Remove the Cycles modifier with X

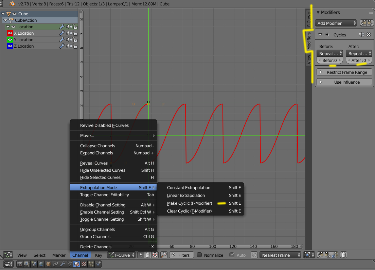369,35
